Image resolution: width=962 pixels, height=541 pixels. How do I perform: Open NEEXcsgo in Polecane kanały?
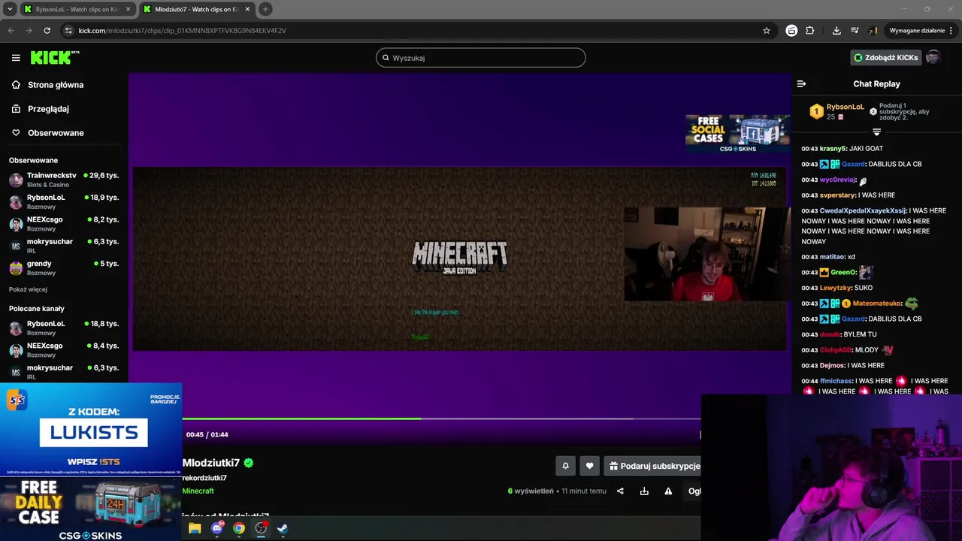[64, 350]
